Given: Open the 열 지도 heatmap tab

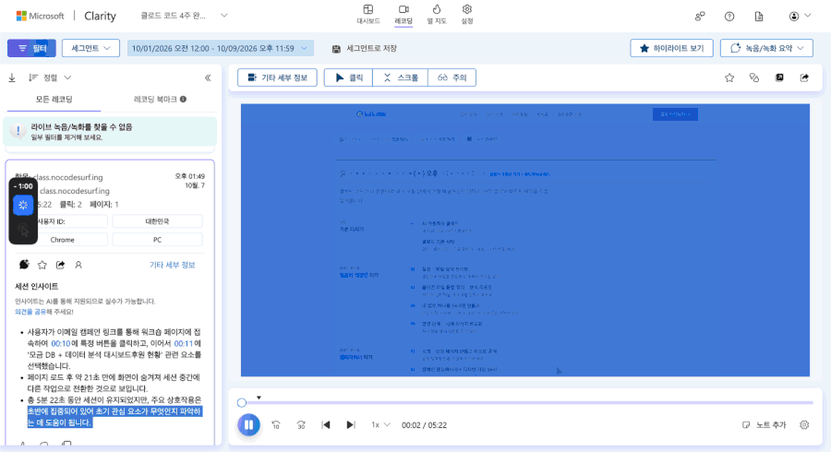Looking at the screenshot, I should 437,14.
